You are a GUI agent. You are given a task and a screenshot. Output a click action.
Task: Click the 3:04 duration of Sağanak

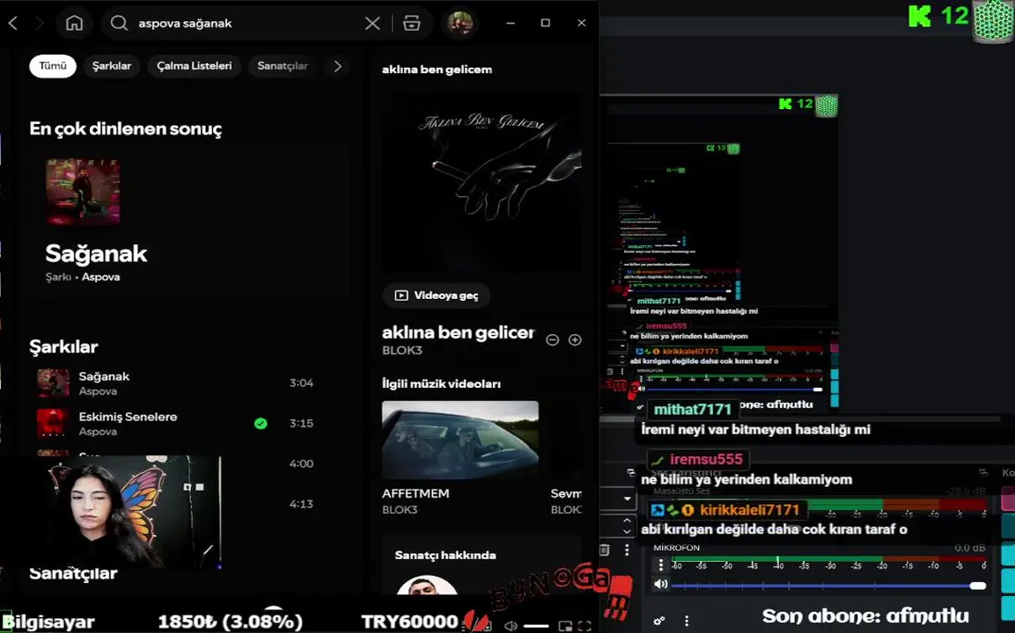pyautogui.click(x=302, y=382)
